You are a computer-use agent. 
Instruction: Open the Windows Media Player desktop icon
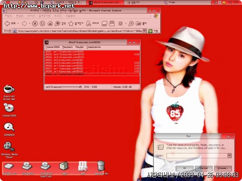coord(9,146)
